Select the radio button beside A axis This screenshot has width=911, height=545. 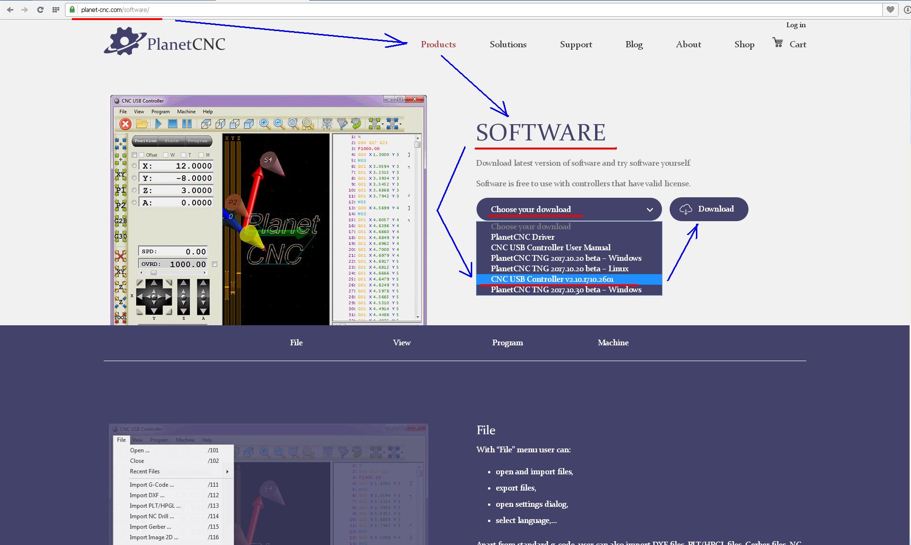point(134,203)
